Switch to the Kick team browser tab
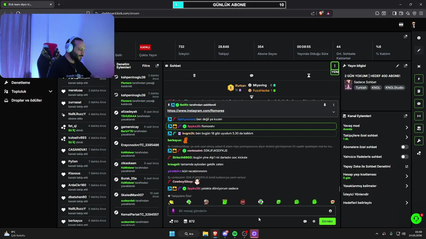This screenshot has width=426, height=239. 27,4
